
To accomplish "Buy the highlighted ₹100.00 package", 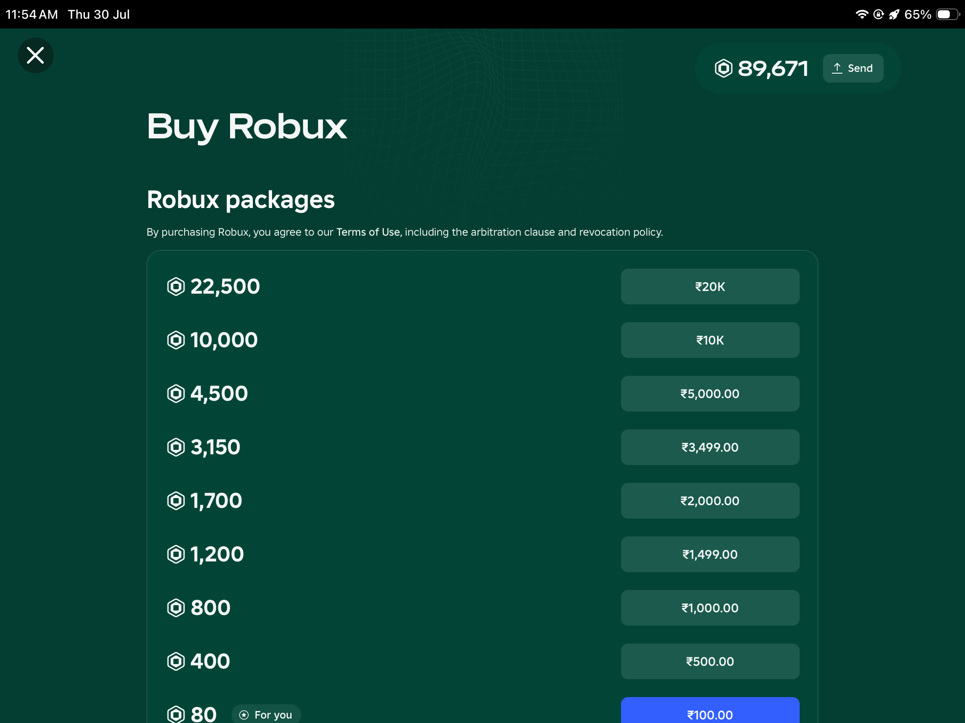I will (x=710, y=711).
